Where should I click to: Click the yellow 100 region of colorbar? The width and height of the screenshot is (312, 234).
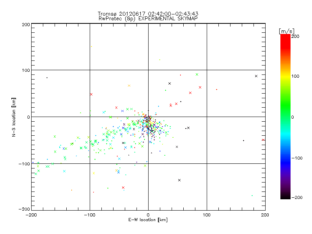point(285,76)
